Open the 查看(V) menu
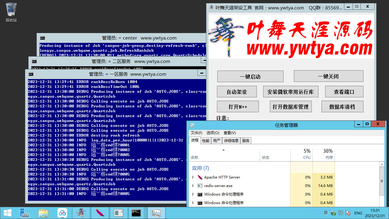This screenshot has height=219, width=389. coord(229,133)
